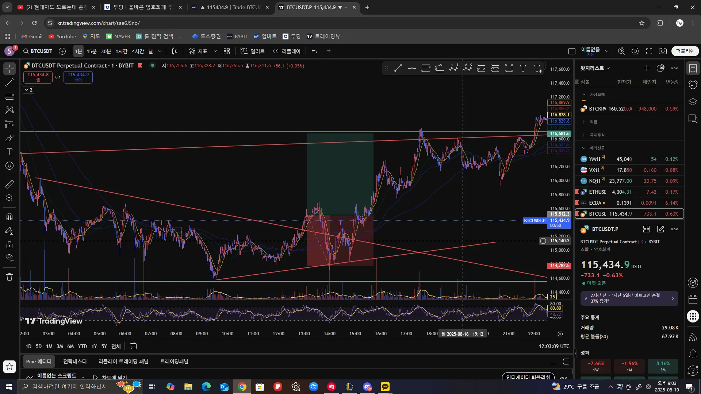
Task: Select the text annotation tool
Action: point(9,152)
